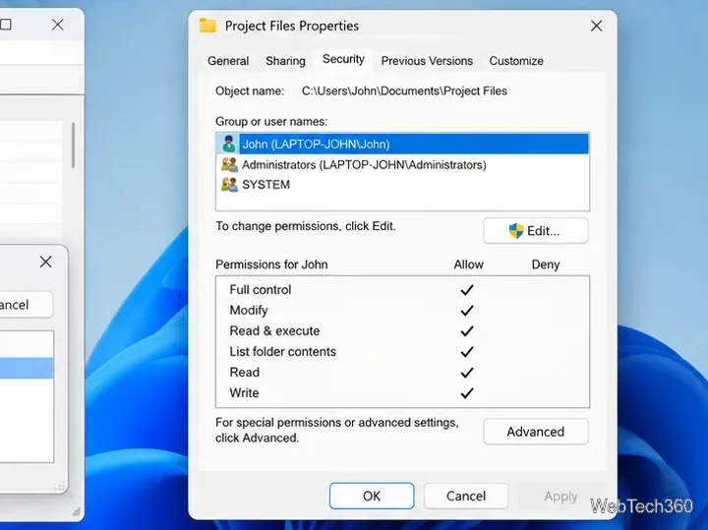Click the partially visible Cancel button in background dialog
The image size is (708, 530).
pos(26,305)
